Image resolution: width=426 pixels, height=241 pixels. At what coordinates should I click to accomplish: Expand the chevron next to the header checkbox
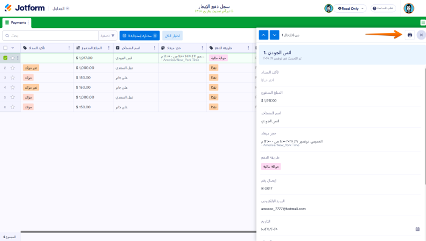[13, 48]
